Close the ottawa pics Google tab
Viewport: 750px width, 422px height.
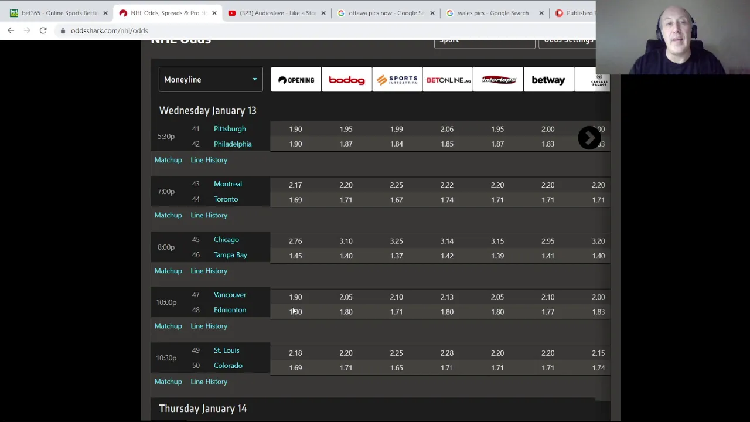click(432, 13)
